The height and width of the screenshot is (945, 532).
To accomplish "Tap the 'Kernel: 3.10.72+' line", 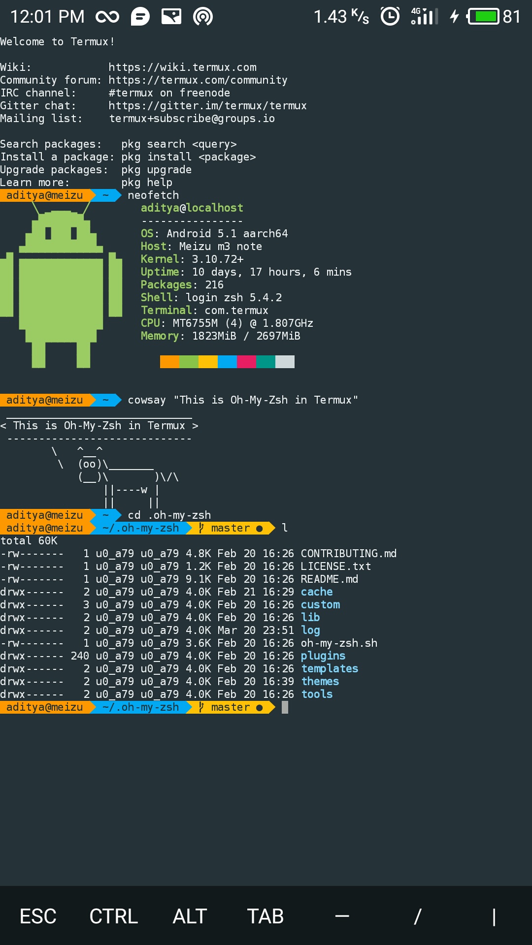I will click(192, 259).
